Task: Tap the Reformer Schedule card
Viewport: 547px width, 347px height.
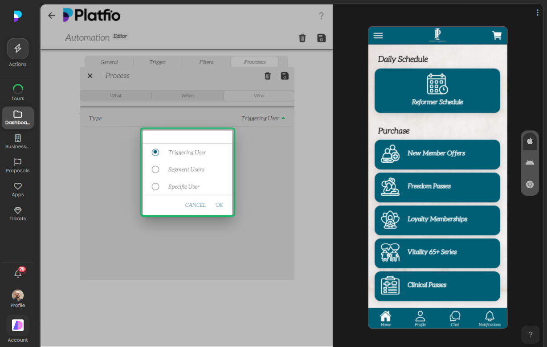Action: click(437, 91)
